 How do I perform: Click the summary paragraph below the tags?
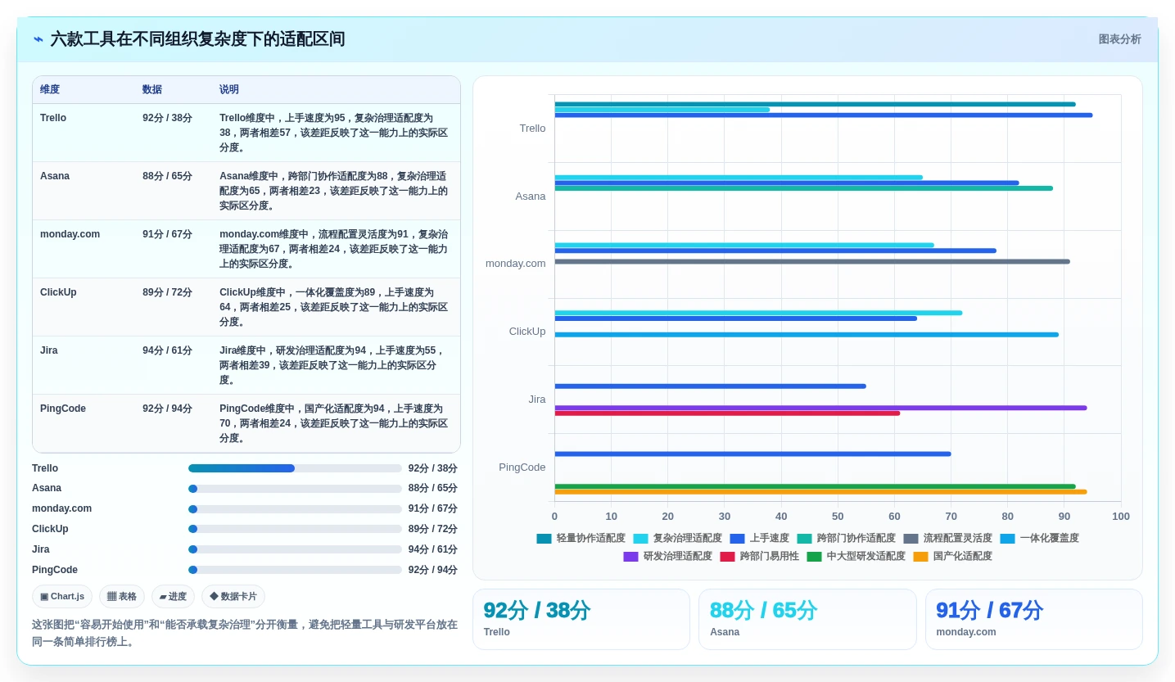click(x=245, y=633)
